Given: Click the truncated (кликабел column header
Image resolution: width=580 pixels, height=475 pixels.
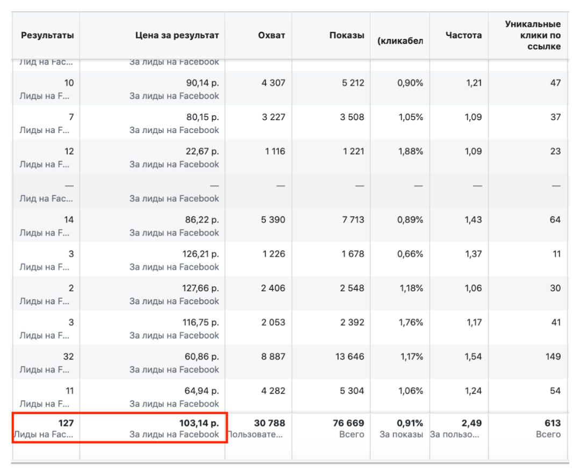Looking at the screenshot, I should [x=400, y=41].
